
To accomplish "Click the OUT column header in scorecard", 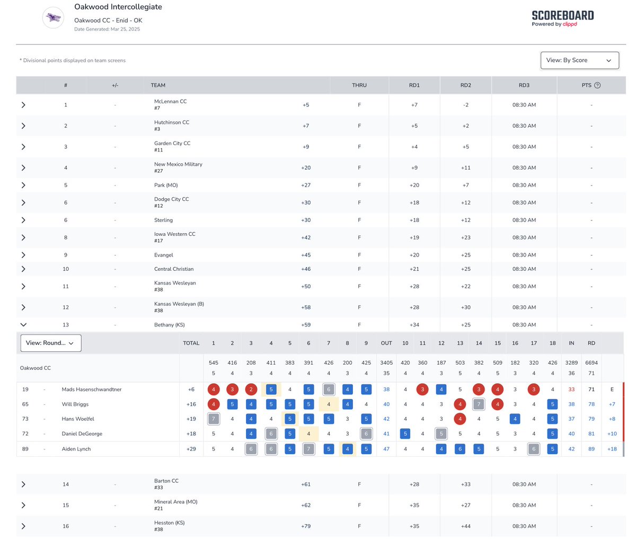I will pos(386,343).
